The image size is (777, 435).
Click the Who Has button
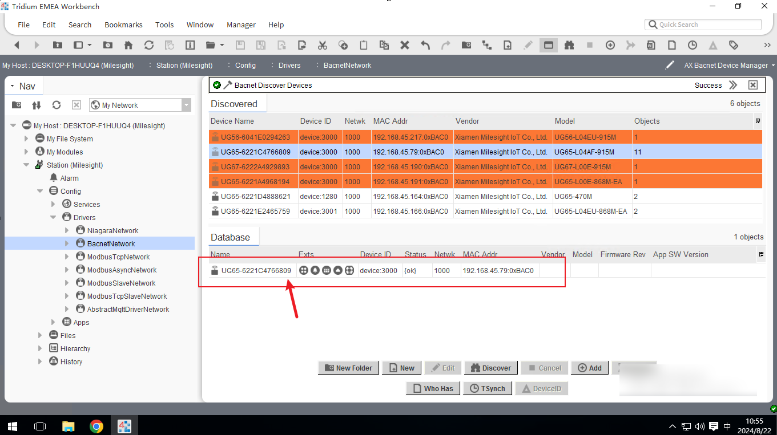[x=433, y=388]
